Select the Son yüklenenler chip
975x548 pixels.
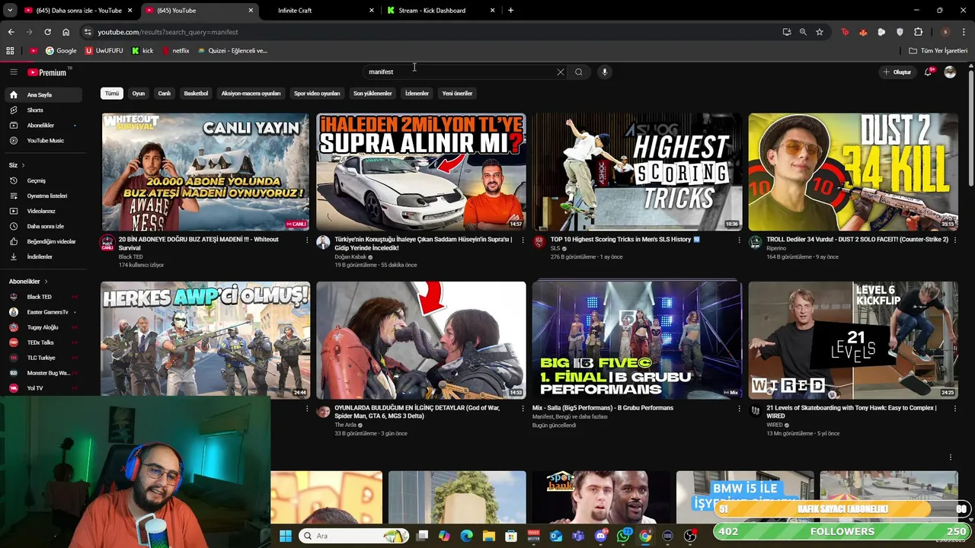coord(372,94)
